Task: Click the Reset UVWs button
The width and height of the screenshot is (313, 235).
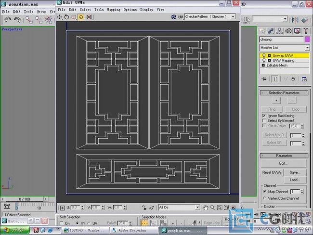Action: (272, 172)
